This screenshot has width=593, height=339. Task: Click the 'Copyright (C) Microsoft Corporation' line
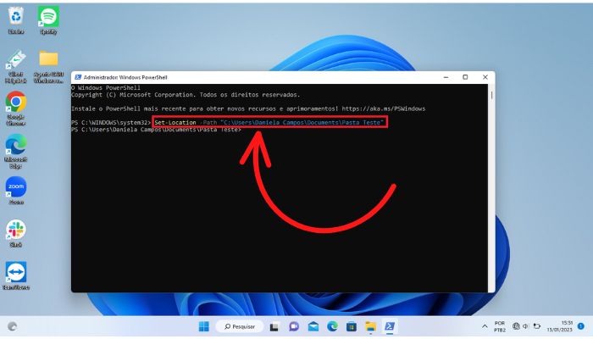pos(186,95)
